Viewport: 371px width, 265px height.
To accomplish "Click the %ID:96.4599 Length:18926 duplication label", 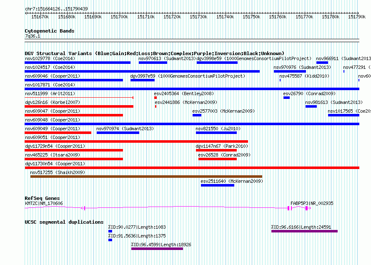I will tap(161, 245).
